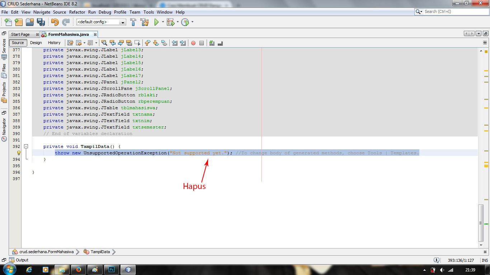Click Find Next Occurrence icon
The width and height of the screenshot is (490, 275).
(121, 43)
